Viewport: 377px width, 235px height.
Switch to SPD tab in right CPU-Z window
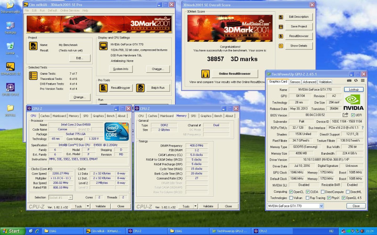click(x=193, y=116)
